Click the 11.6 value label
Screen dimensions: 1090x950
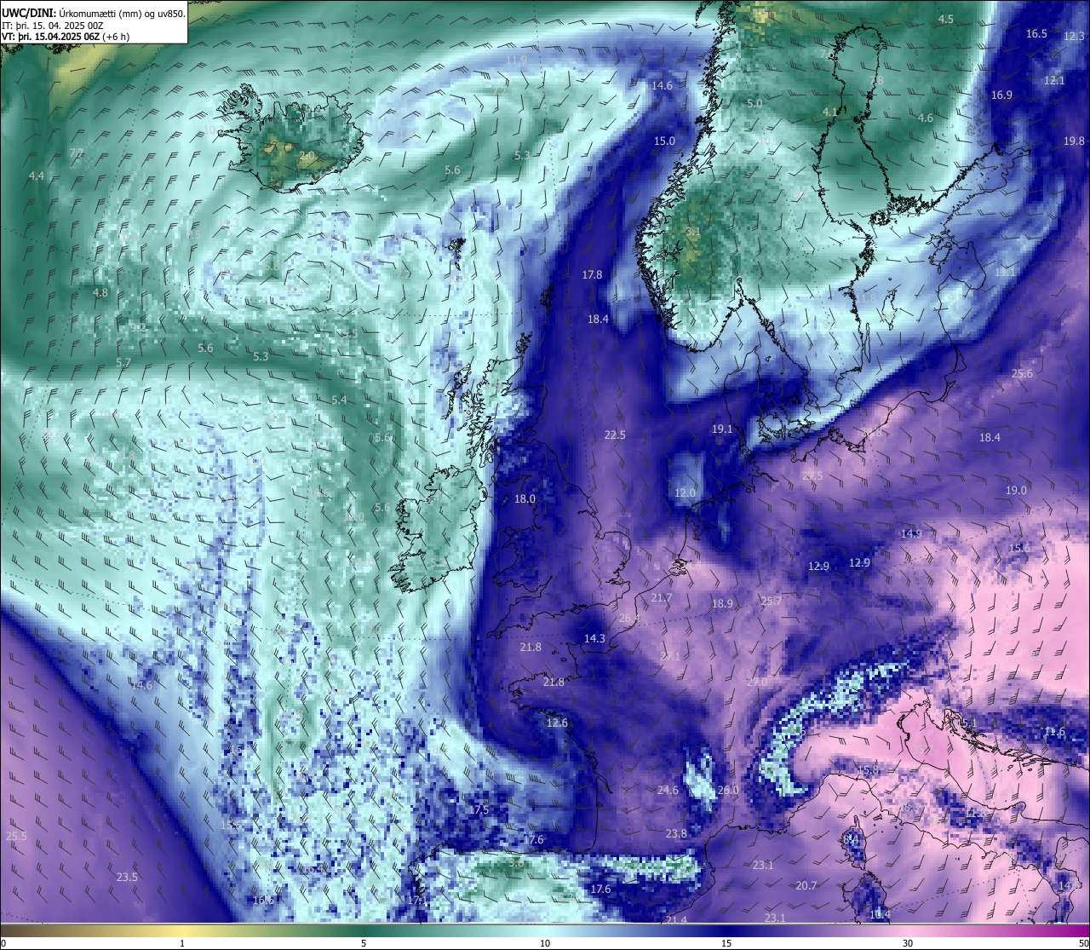1054,731
